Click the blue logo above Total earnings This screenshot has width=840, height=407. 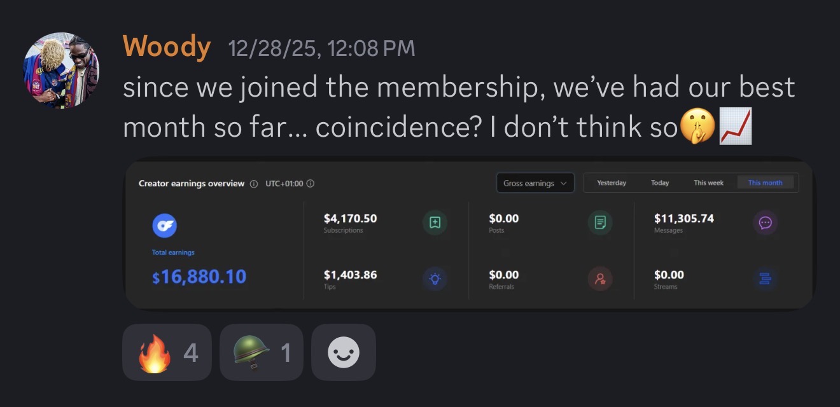[164, 225]
